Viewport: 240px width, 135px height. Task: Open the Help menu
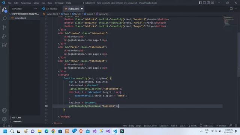(x=69, y=3)
